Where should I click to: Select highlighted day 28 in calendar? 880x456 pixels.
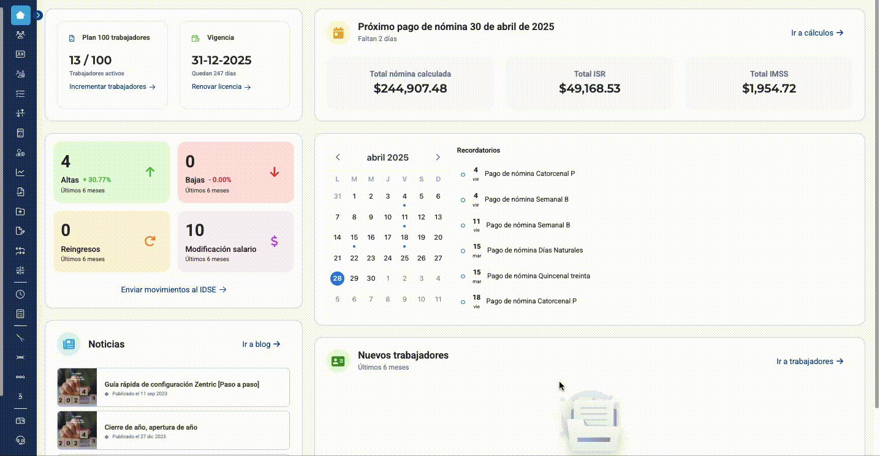[x=337, y=278]
